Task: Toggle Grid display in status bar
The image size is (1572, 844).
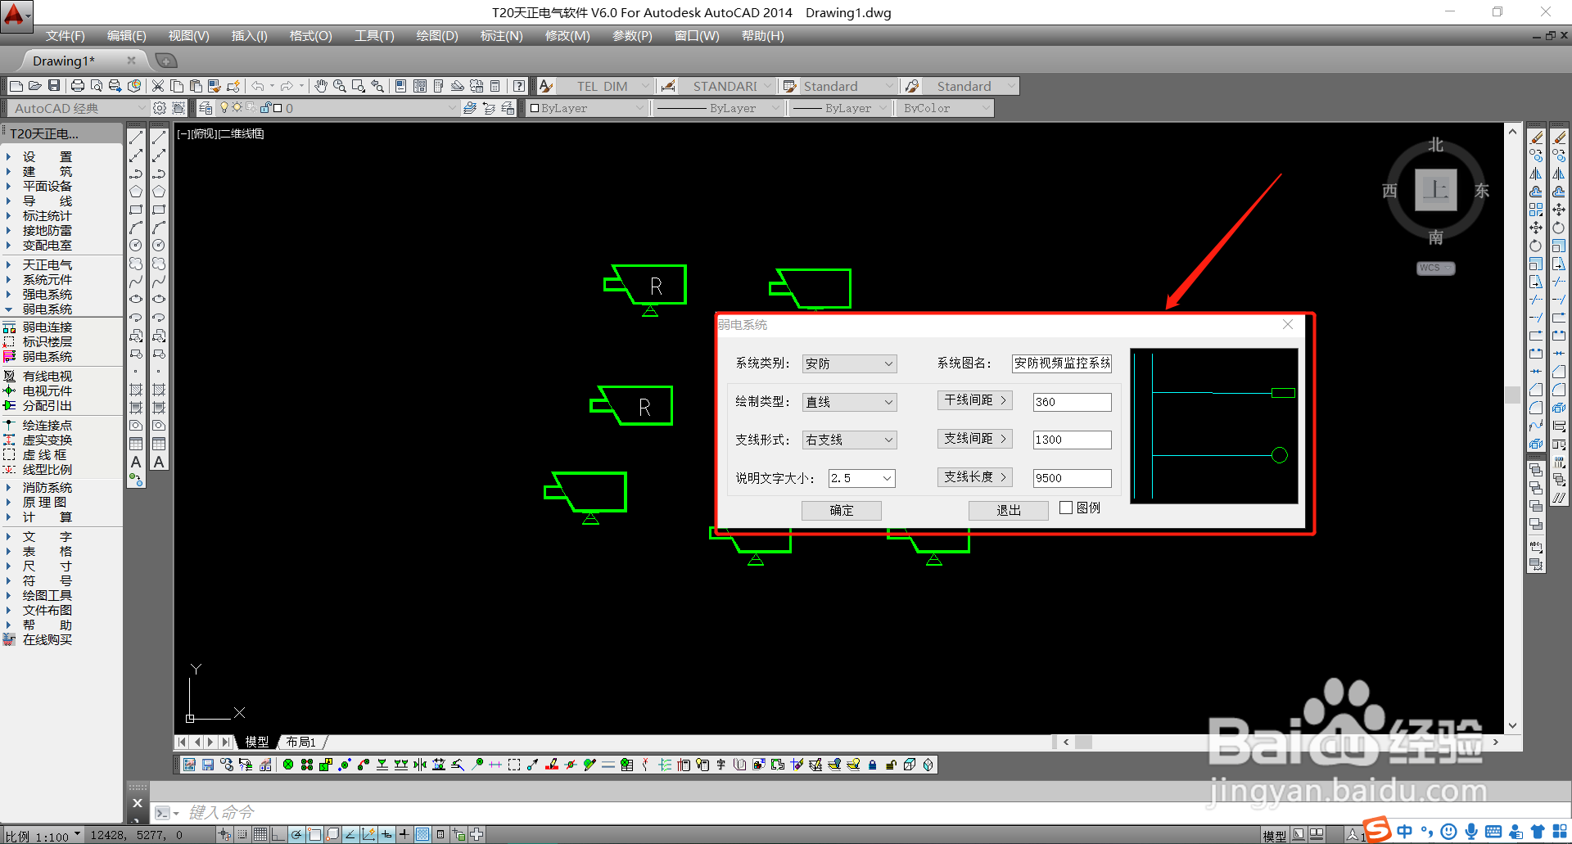Action: pos(260,835)
